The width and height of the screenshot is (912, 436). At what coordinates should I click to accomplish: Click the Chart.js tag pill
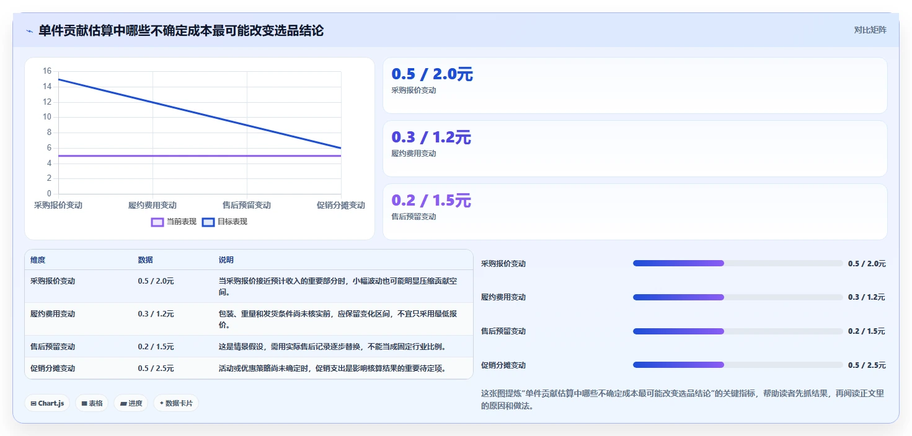(x=48, y=403)
